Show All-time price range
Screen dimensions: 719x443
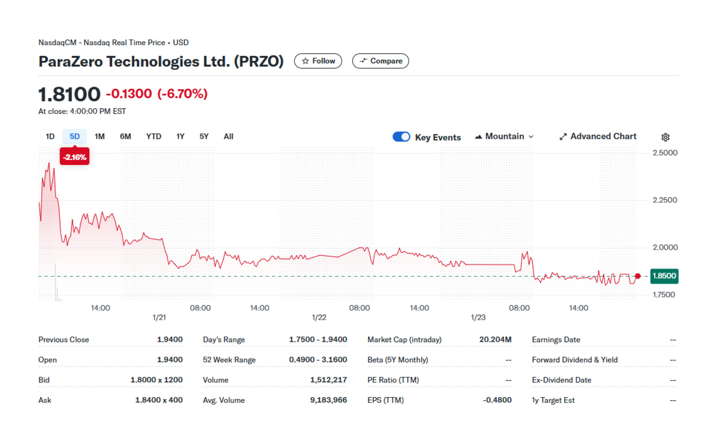pos(228,137)
